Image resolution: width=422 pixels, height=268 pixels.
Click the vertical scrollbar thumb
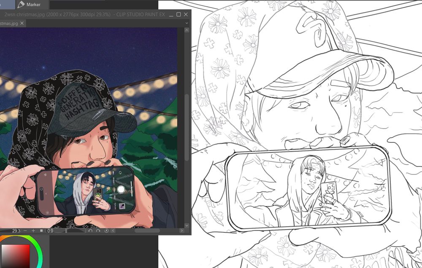(x=187, y=128)
